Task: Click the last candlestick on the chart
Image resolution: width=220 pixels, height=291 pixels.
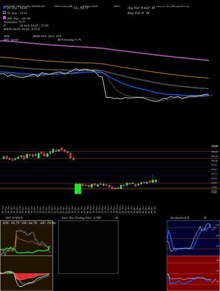Action: 156,181
